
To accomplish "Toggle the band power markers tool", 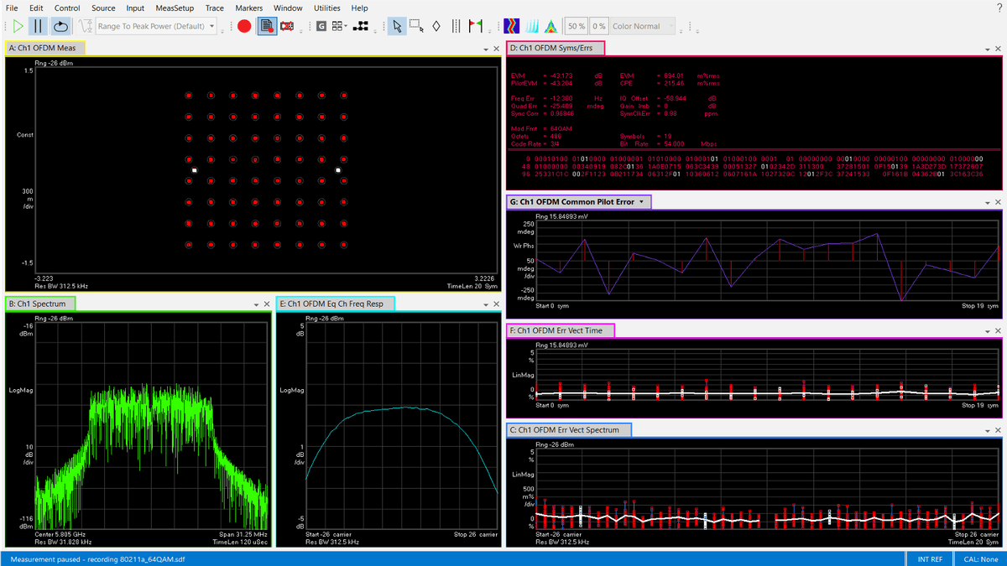I will point(456,26).
